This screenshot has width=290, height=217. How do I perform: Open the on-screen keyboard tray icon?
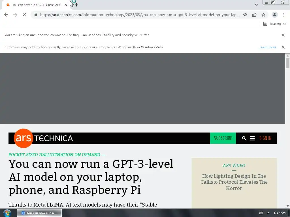click(x=261, y=213)
